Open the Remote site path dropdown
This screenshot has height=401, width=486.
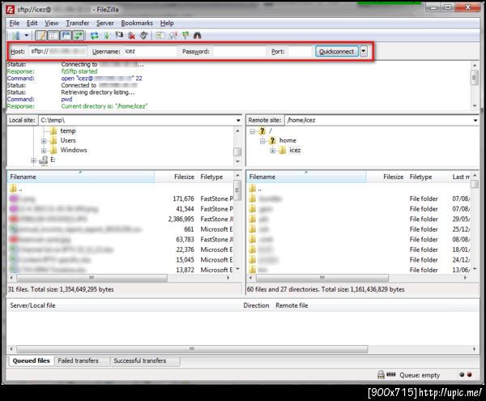click(x=475, y=120)
